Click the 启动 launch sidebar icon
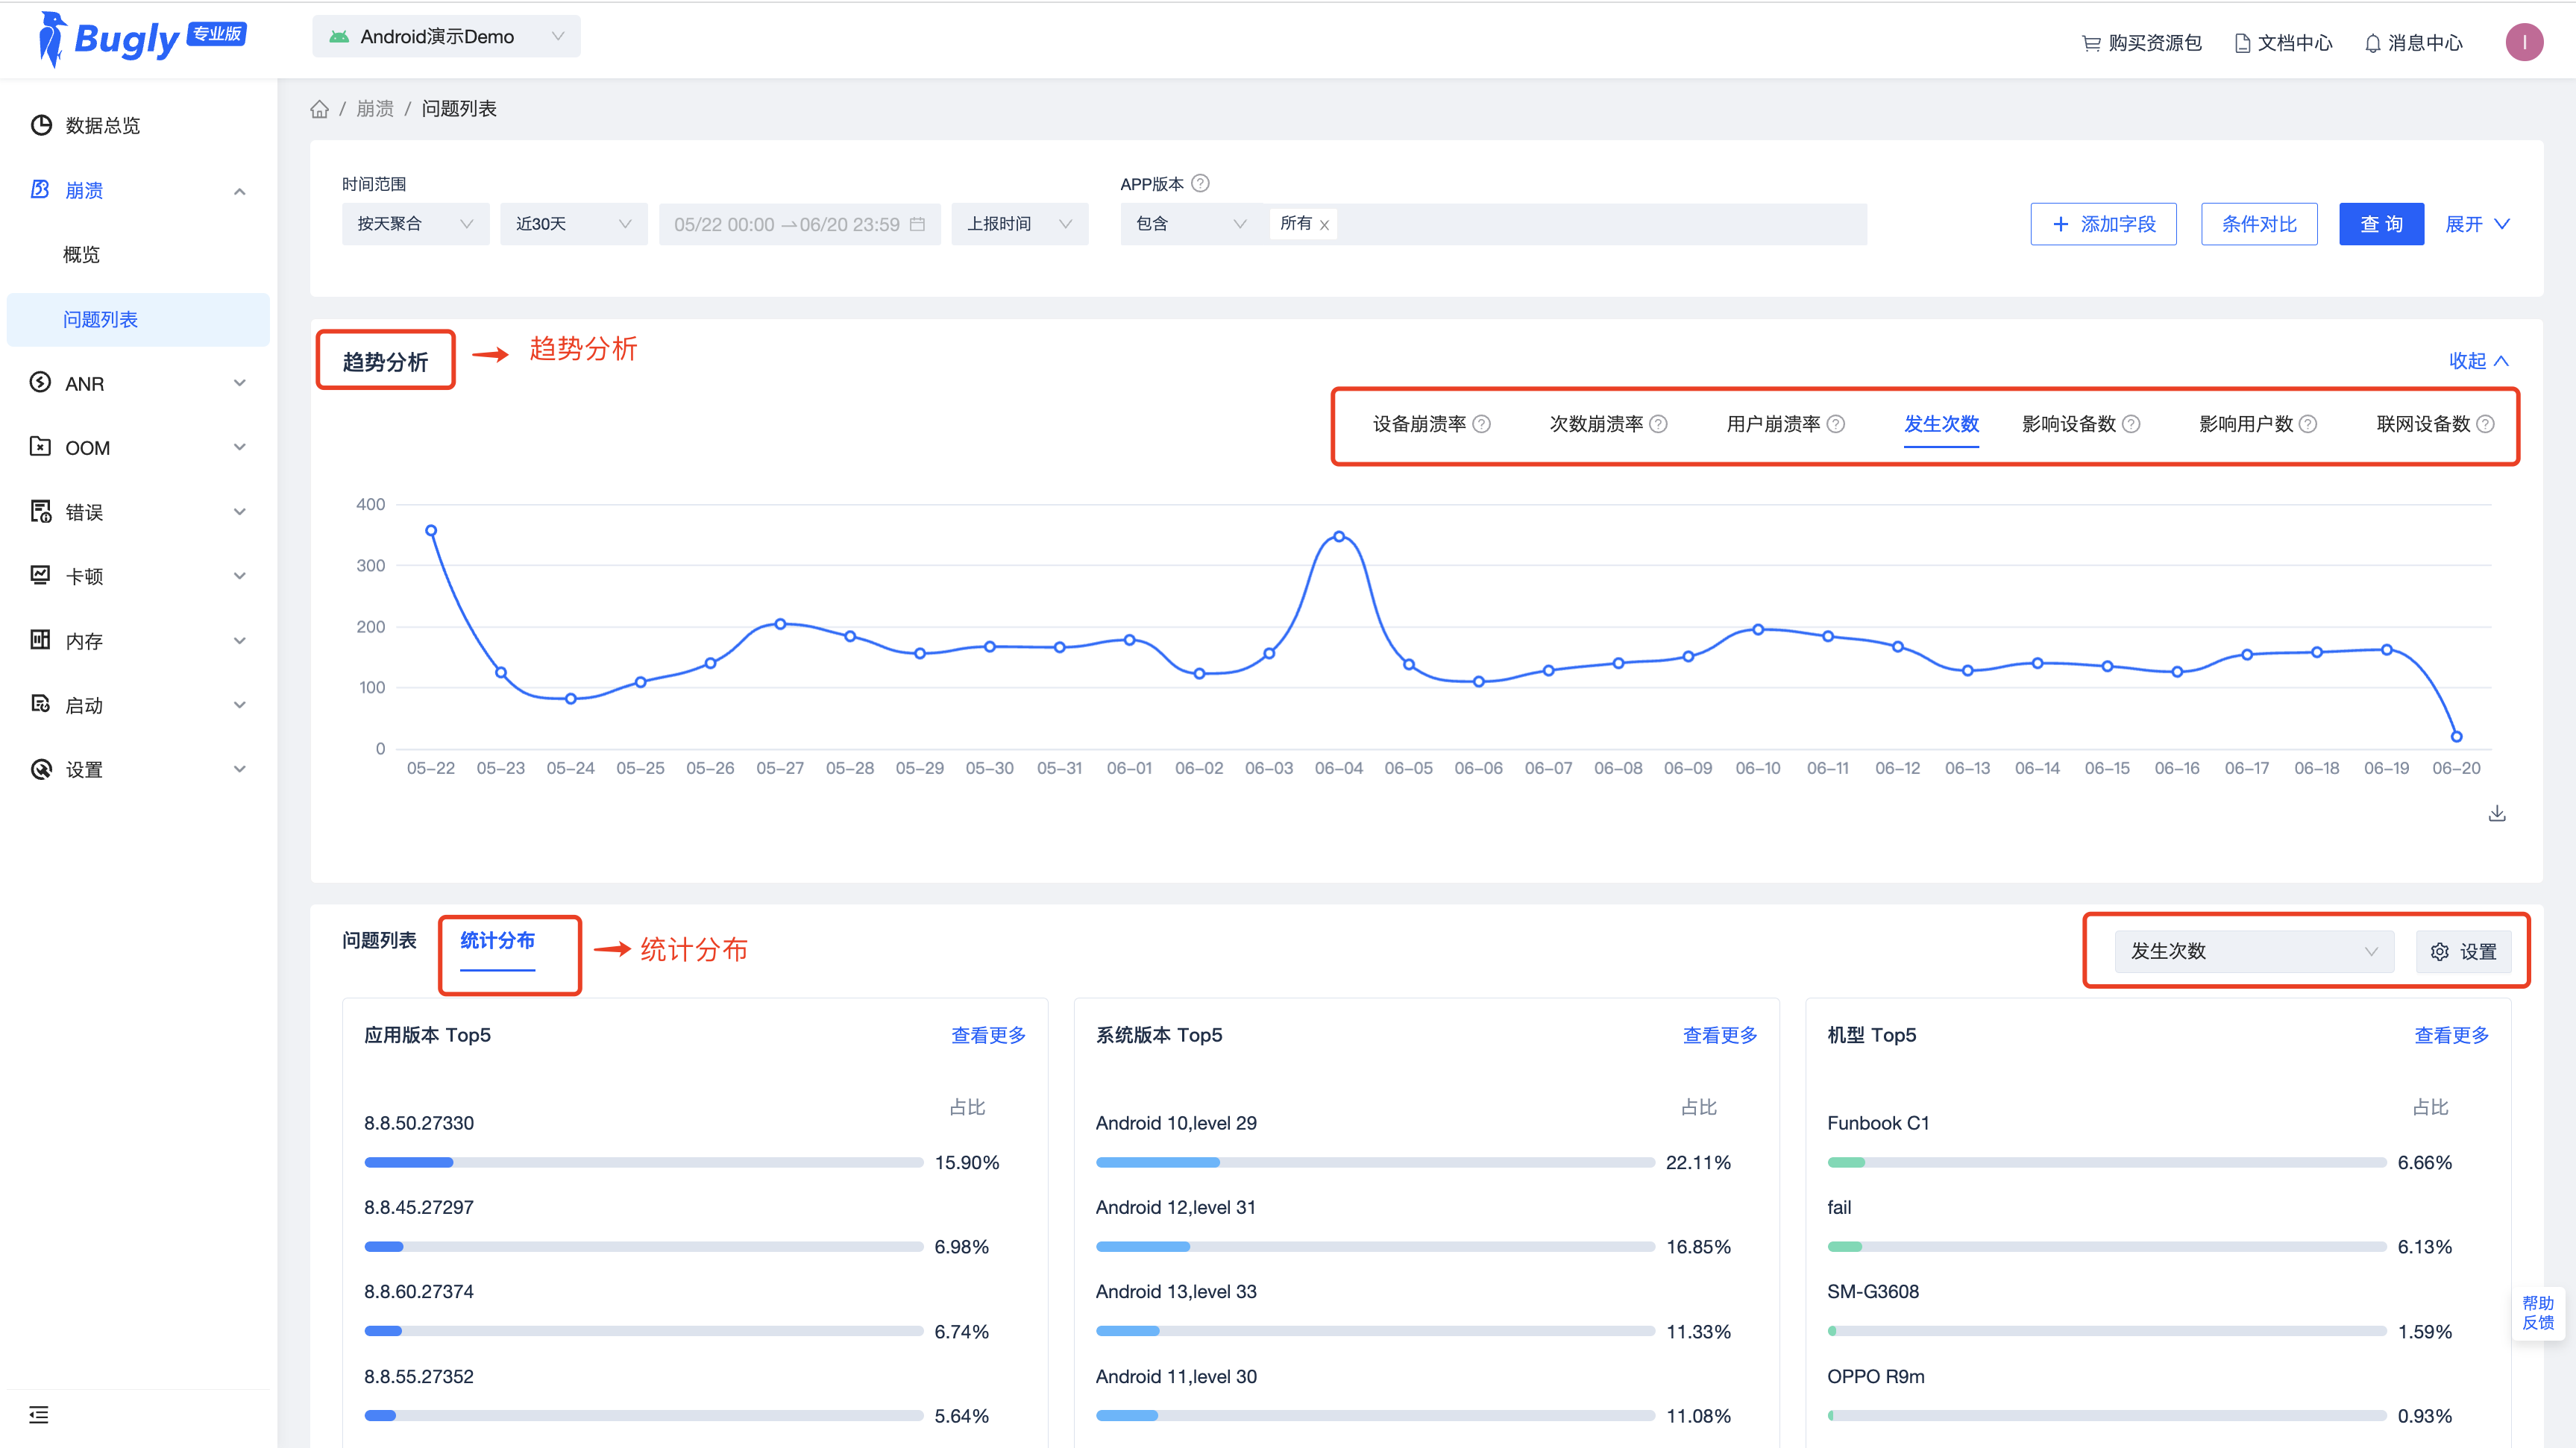Image resolution: width=2576 pixels, height=1448 pixels. point(41,705)
